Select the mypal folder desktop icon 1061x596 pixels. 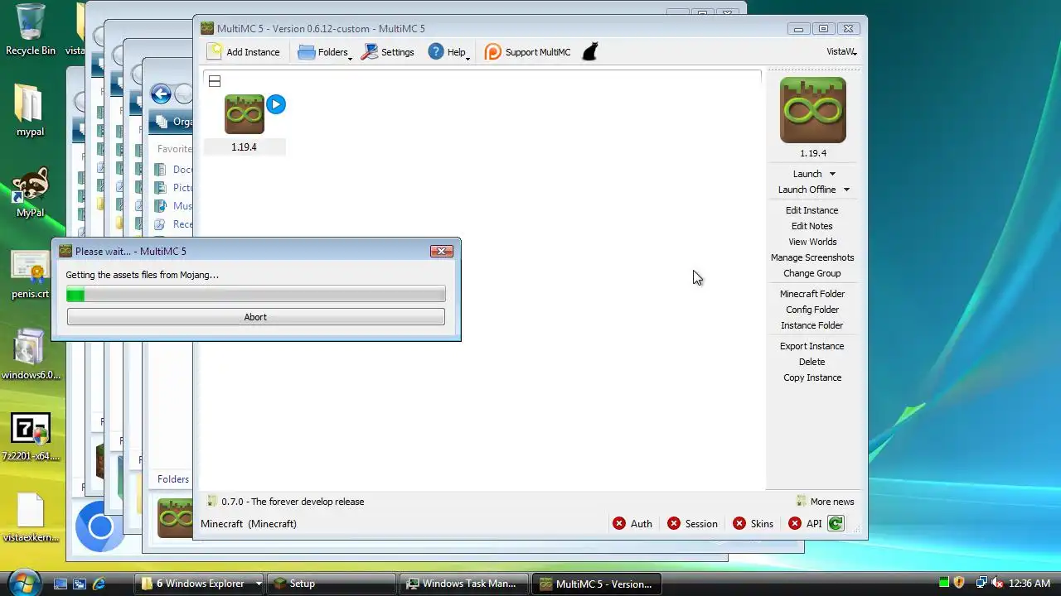pyautogui.click(x=30, y=110)
